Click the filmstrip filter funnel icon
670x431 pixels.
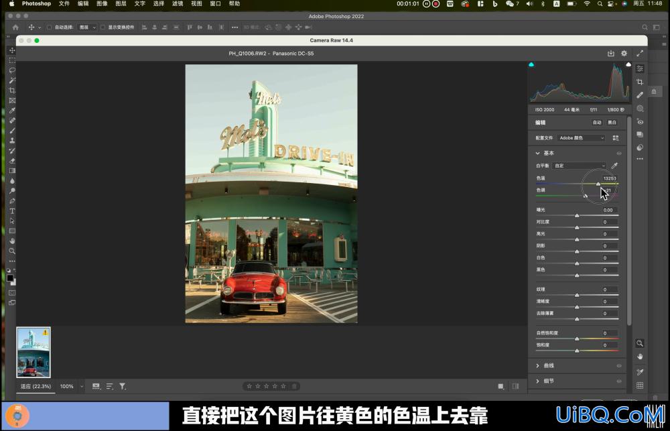click(123, 386)
